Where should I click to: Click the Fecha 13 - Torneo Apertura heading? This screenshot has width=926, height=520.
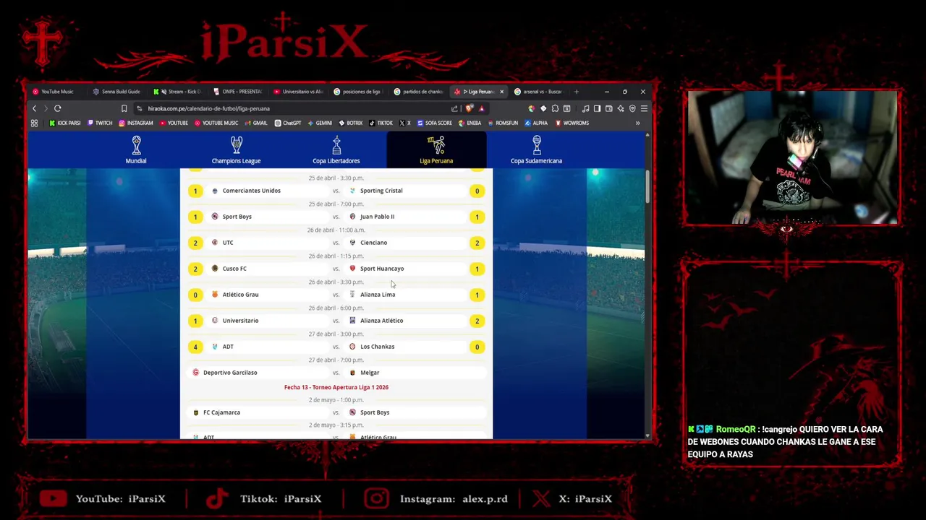[x=336, y=387]
